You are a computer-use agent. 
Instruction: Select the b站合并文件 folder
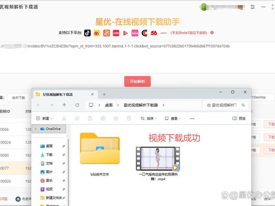tap(100, 154)
